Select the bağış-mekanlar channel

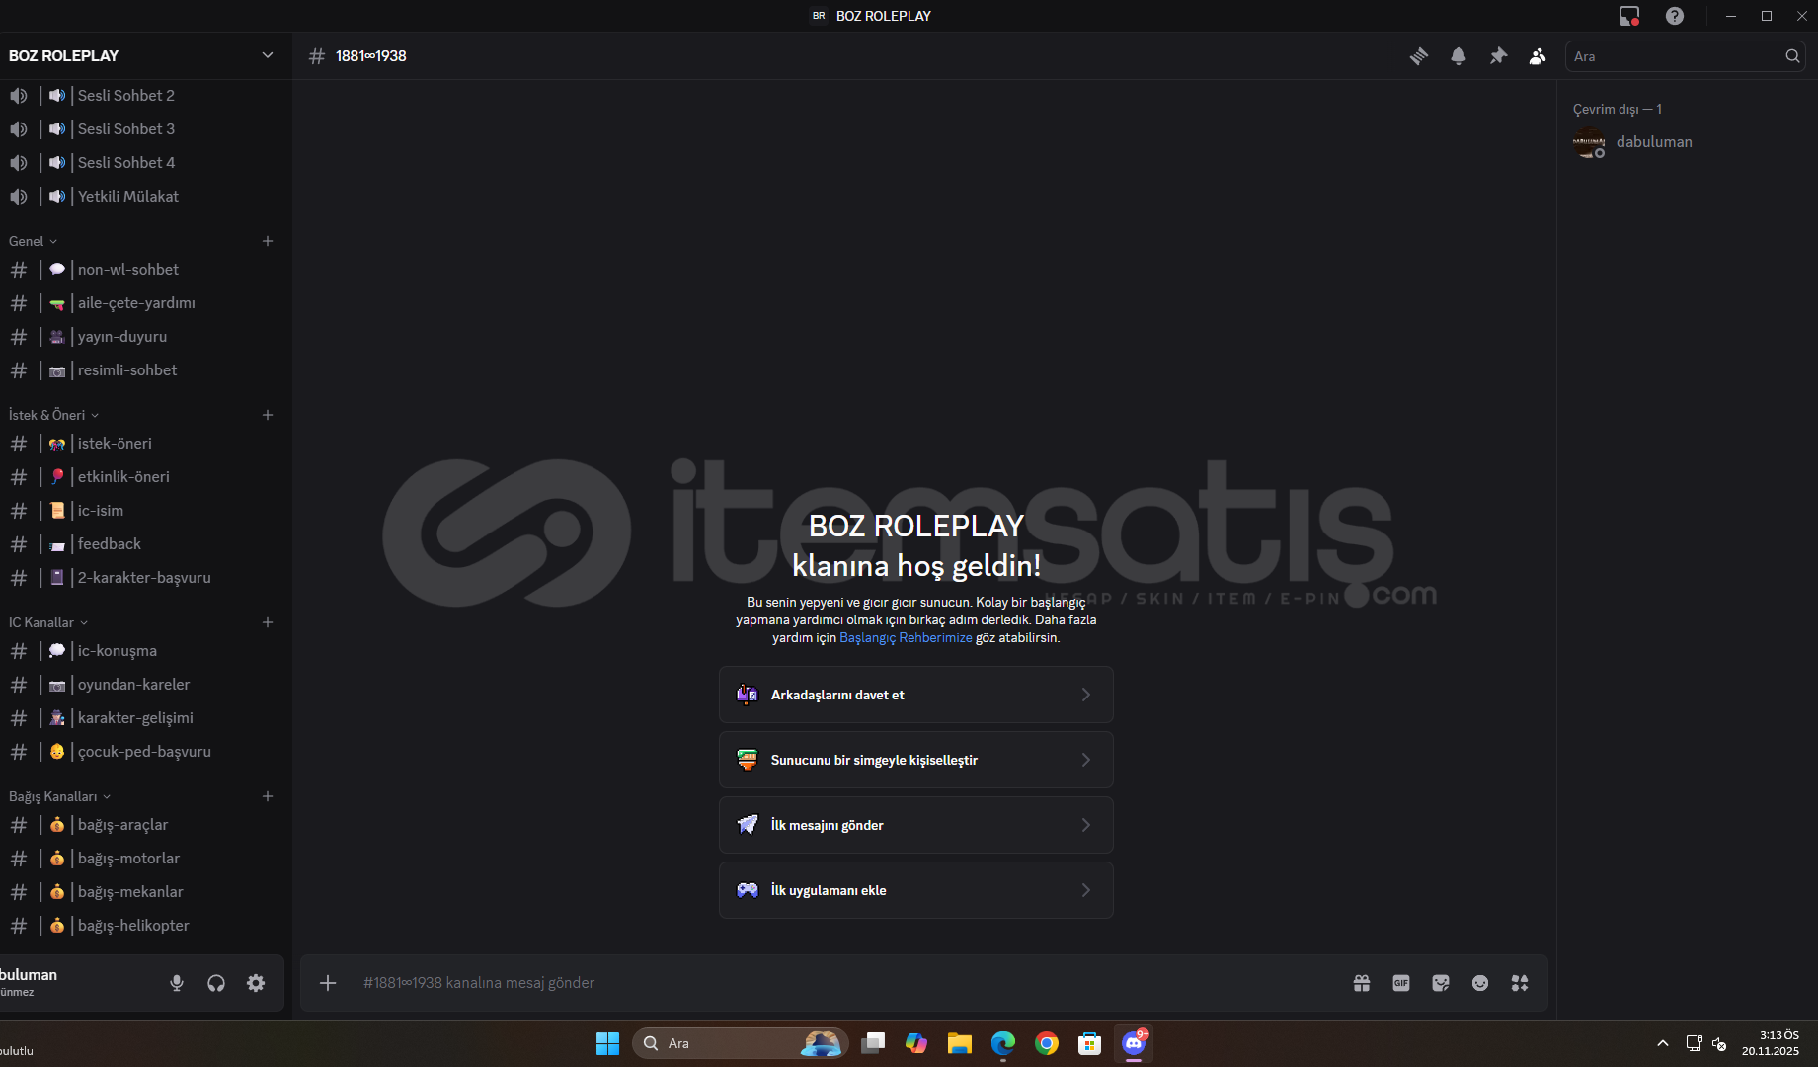pos(142,892)
